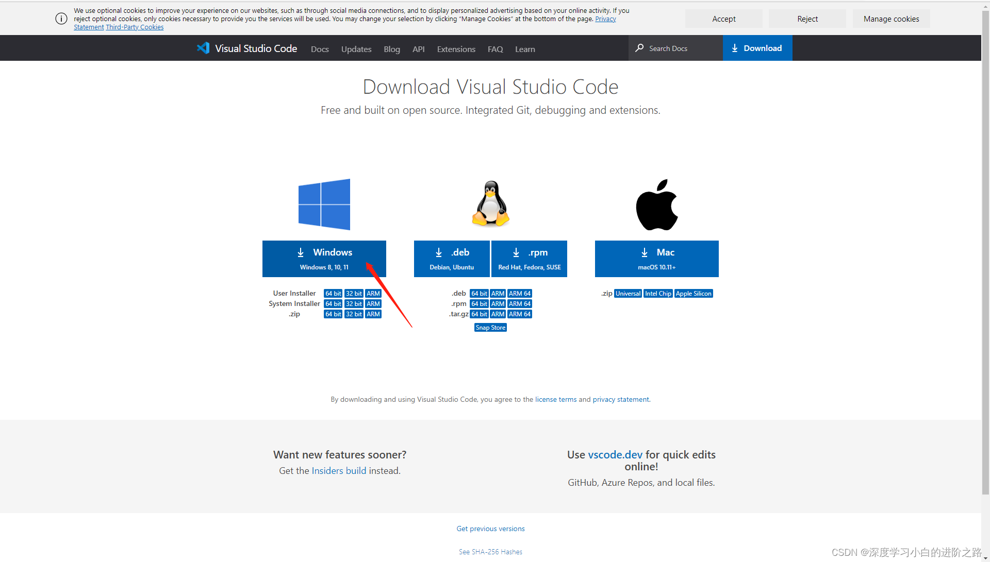Viewport: 990px width, 562px height.
Task: Select Mac .zip Intel Chip
Action: (x=658, y=294)
